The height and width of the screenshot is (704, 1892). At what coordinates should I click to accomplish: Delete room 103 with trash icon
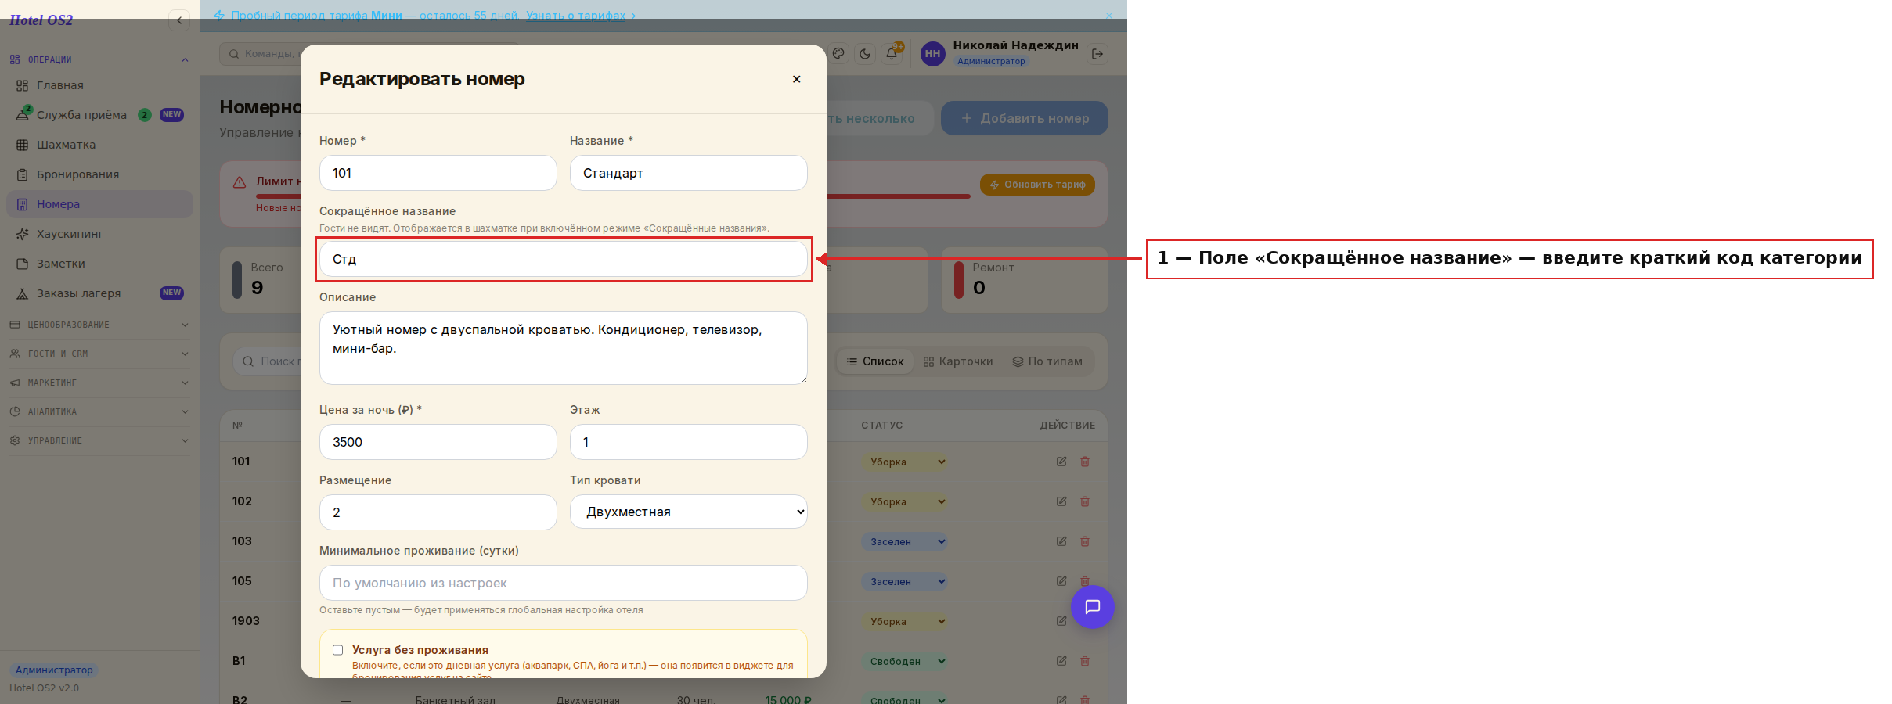(x=1085, y=541)
